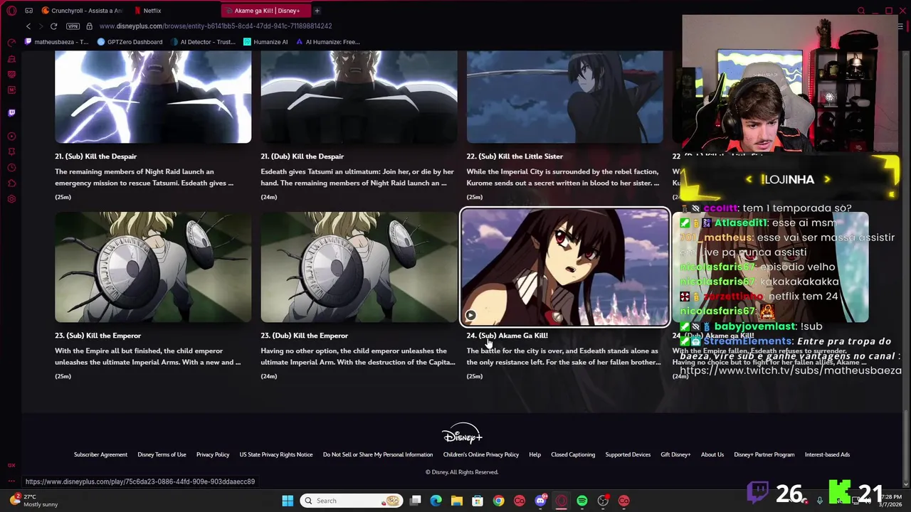Switch to the Crunchyroll tab

pyautogui.click(x=82, y=11)
